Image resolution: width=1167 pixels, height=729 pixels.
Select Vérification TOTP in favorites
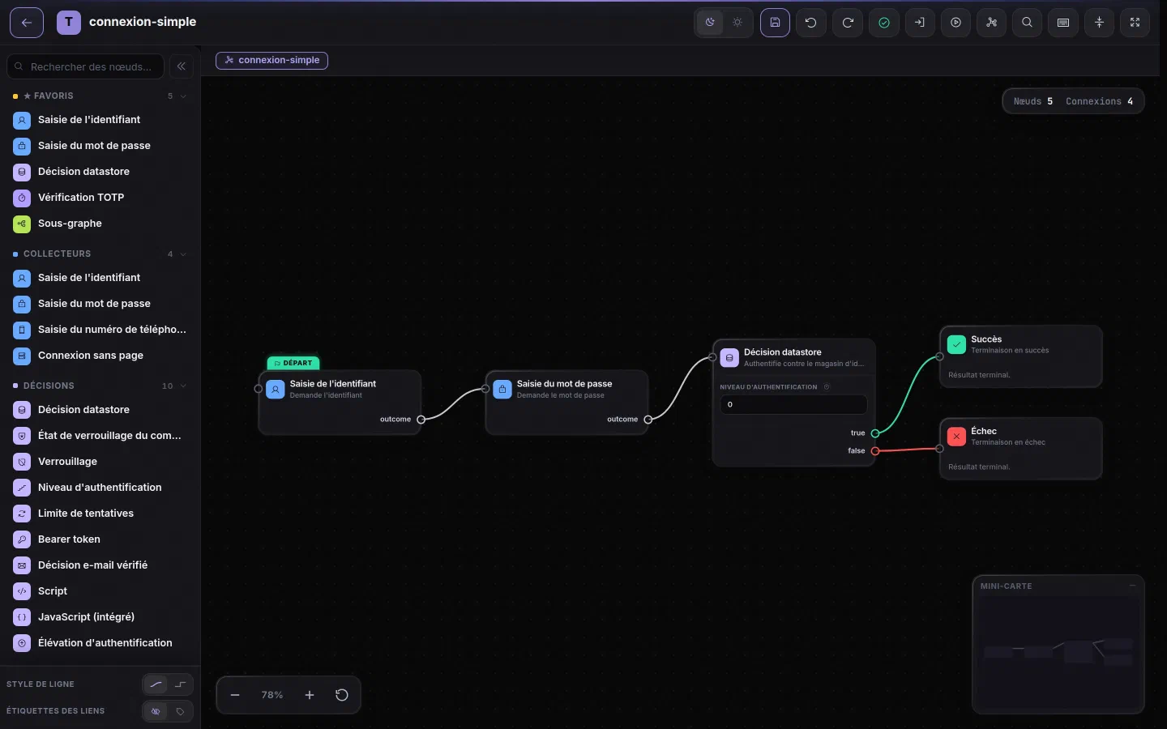100,198
